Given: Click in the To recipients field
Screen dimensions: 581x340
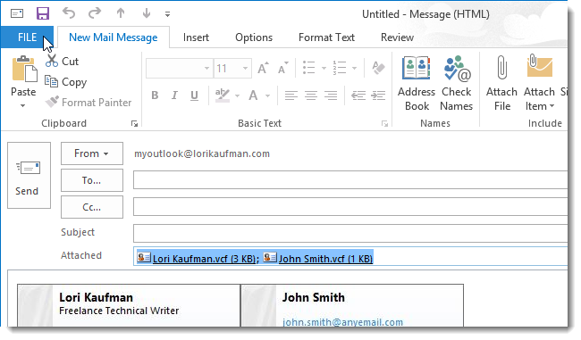Looking at the screenshot, I should pos(350,180).
